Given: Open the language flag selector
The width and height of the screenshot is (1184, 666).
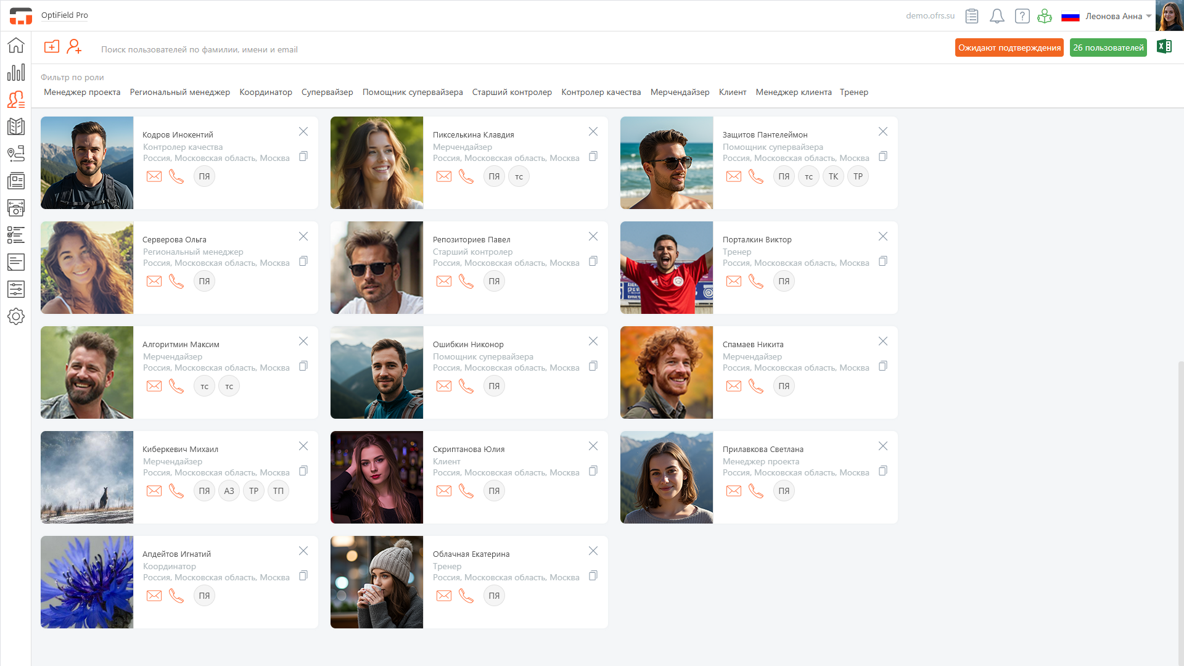Looking at the screenshot, I should tap(1070, 16).
